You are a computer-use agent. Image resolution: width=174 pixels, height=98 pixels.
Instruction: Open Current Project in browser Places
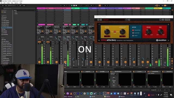tap(7, 43)
